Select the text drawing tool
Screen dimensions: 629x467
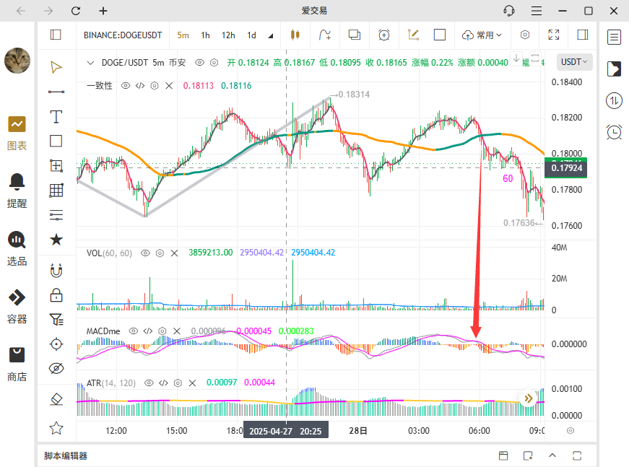pos(56,116)
